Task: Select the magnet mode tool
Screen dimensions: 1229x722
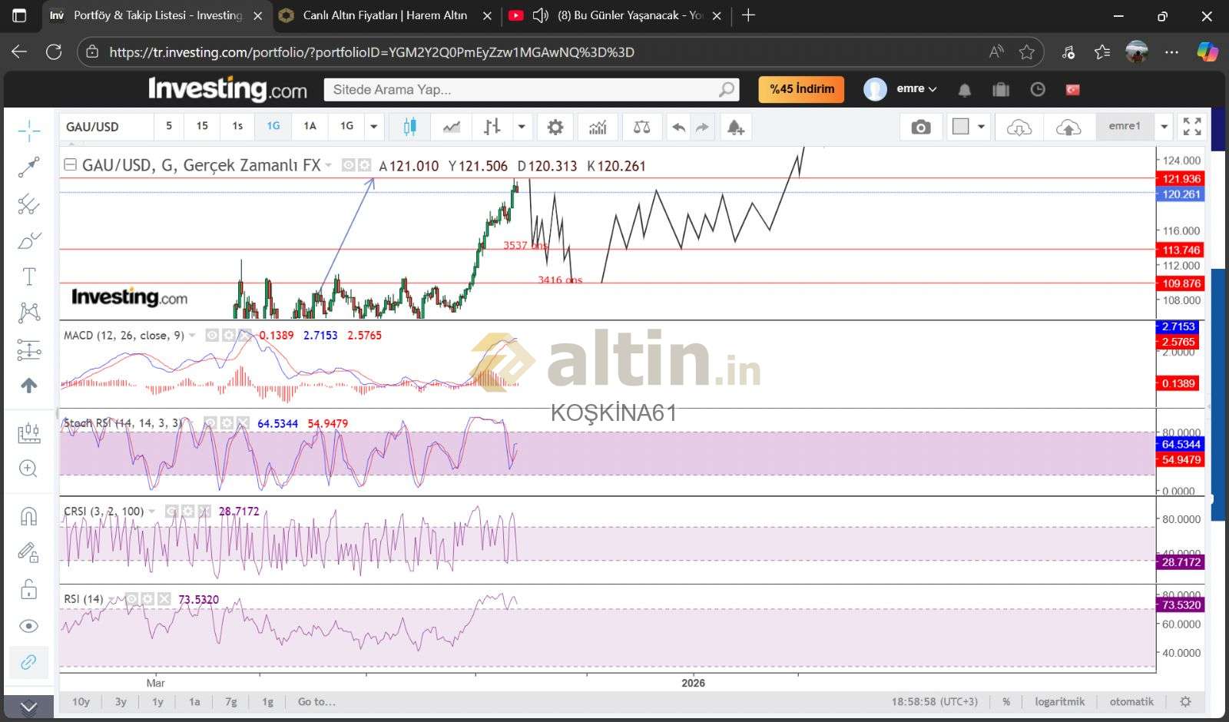Action: (x=28, y=516)
